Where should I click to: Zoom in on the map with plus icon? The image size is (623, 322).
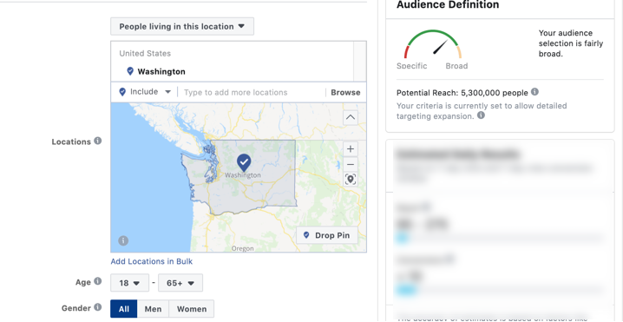pos(351,149)
